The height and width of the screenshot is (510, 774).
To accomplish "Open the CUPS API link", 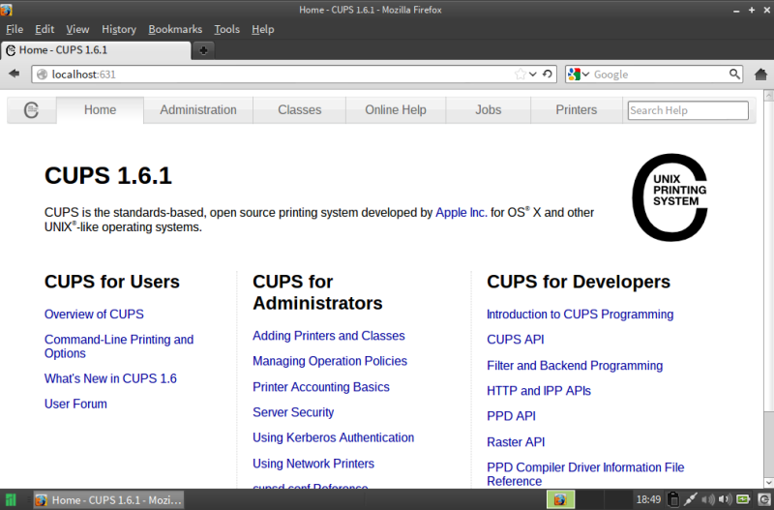I will coord(516,339).
